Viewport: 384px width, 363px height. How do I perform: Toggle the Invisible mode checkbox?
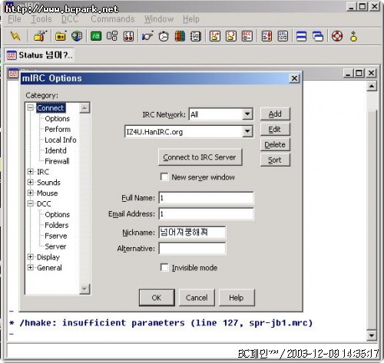[164, 268]
